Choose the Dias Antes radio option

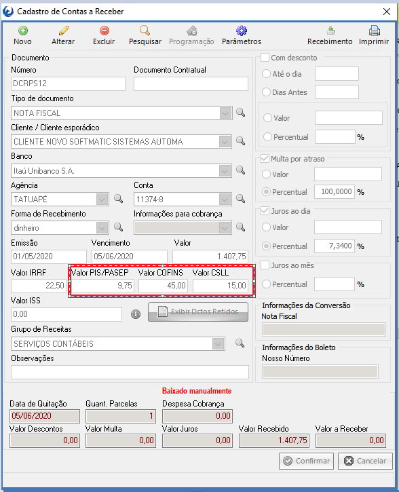point(266,92)
